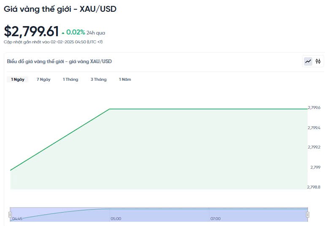Click the chart title Biểu đồ giá vàng thế giới
This screenshot has width=325, height=226.
click(59, 61)
